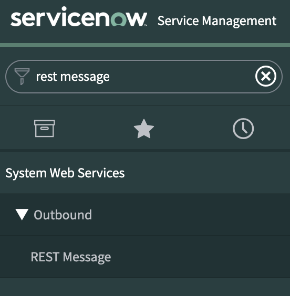This screenshot has width=290, height=296.
Task: Open the REST Message module
Action: pos(145,257)
